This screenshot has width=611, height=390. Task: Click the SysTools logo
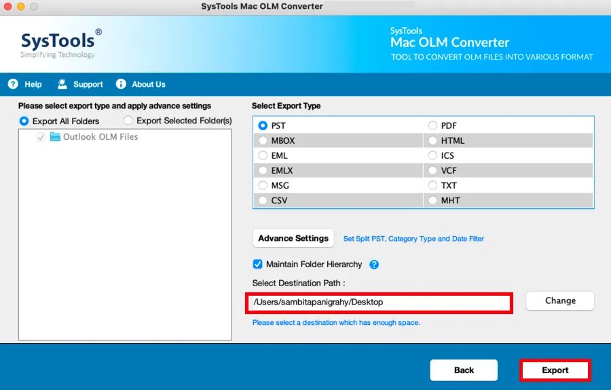pos(61,44)
